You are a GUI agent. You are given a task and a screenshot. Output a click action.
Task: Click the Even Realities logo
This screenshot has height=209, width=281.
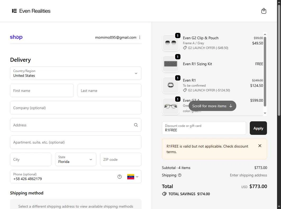(x=31, y=11)
